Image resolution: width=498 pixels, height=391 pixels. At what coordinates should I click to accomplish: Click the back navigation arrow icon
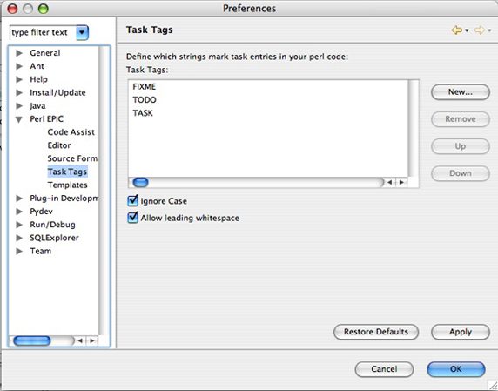pyautogui.click(x=456, y=30)
